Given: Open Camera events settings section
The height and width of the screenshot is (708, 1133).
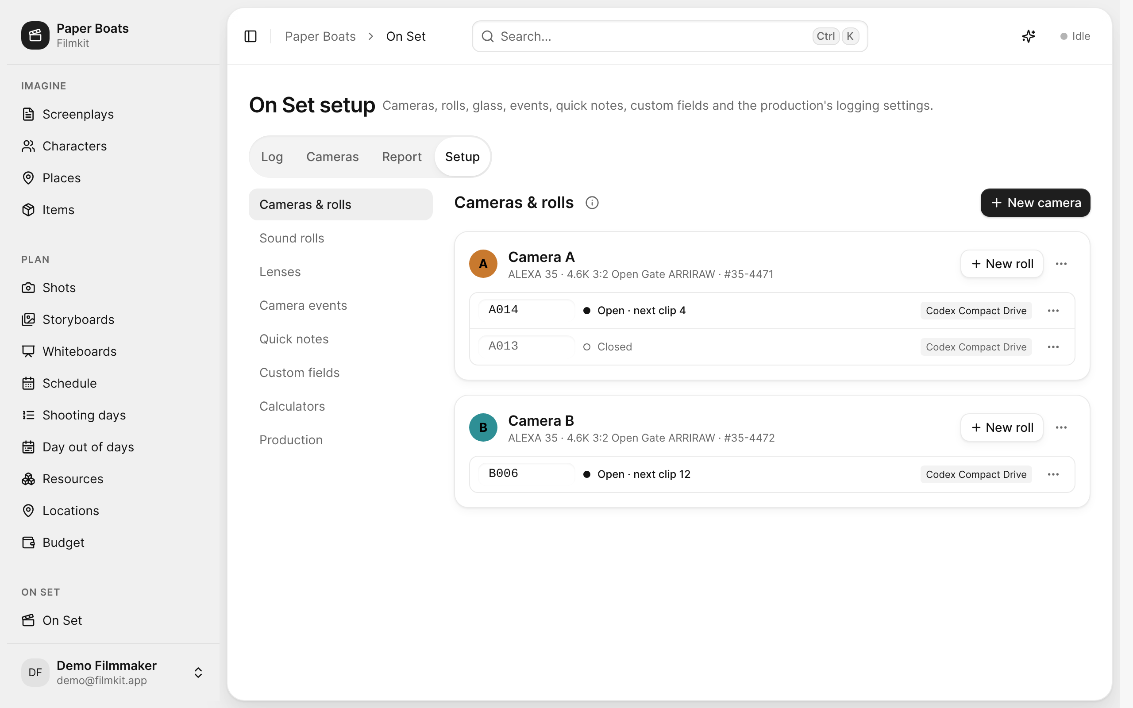Looking at the screenshot, I should pyautogui.click(x=340, y=305).
